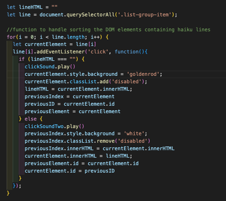The height and width of the screenshot is (201, 226).
Task: Click the comment about sorting DOM elements
Action: (108, 30)
